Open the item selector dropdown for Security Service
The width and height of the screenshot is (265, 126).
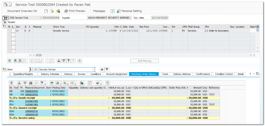pos(93,69)
